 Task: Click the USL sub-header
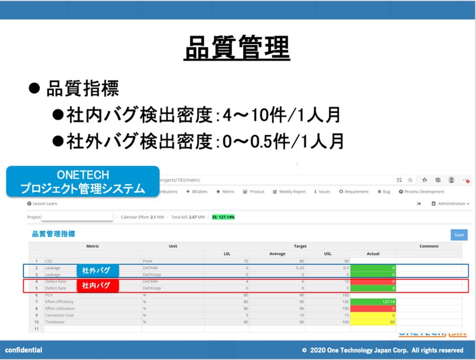tap(327, 254)
